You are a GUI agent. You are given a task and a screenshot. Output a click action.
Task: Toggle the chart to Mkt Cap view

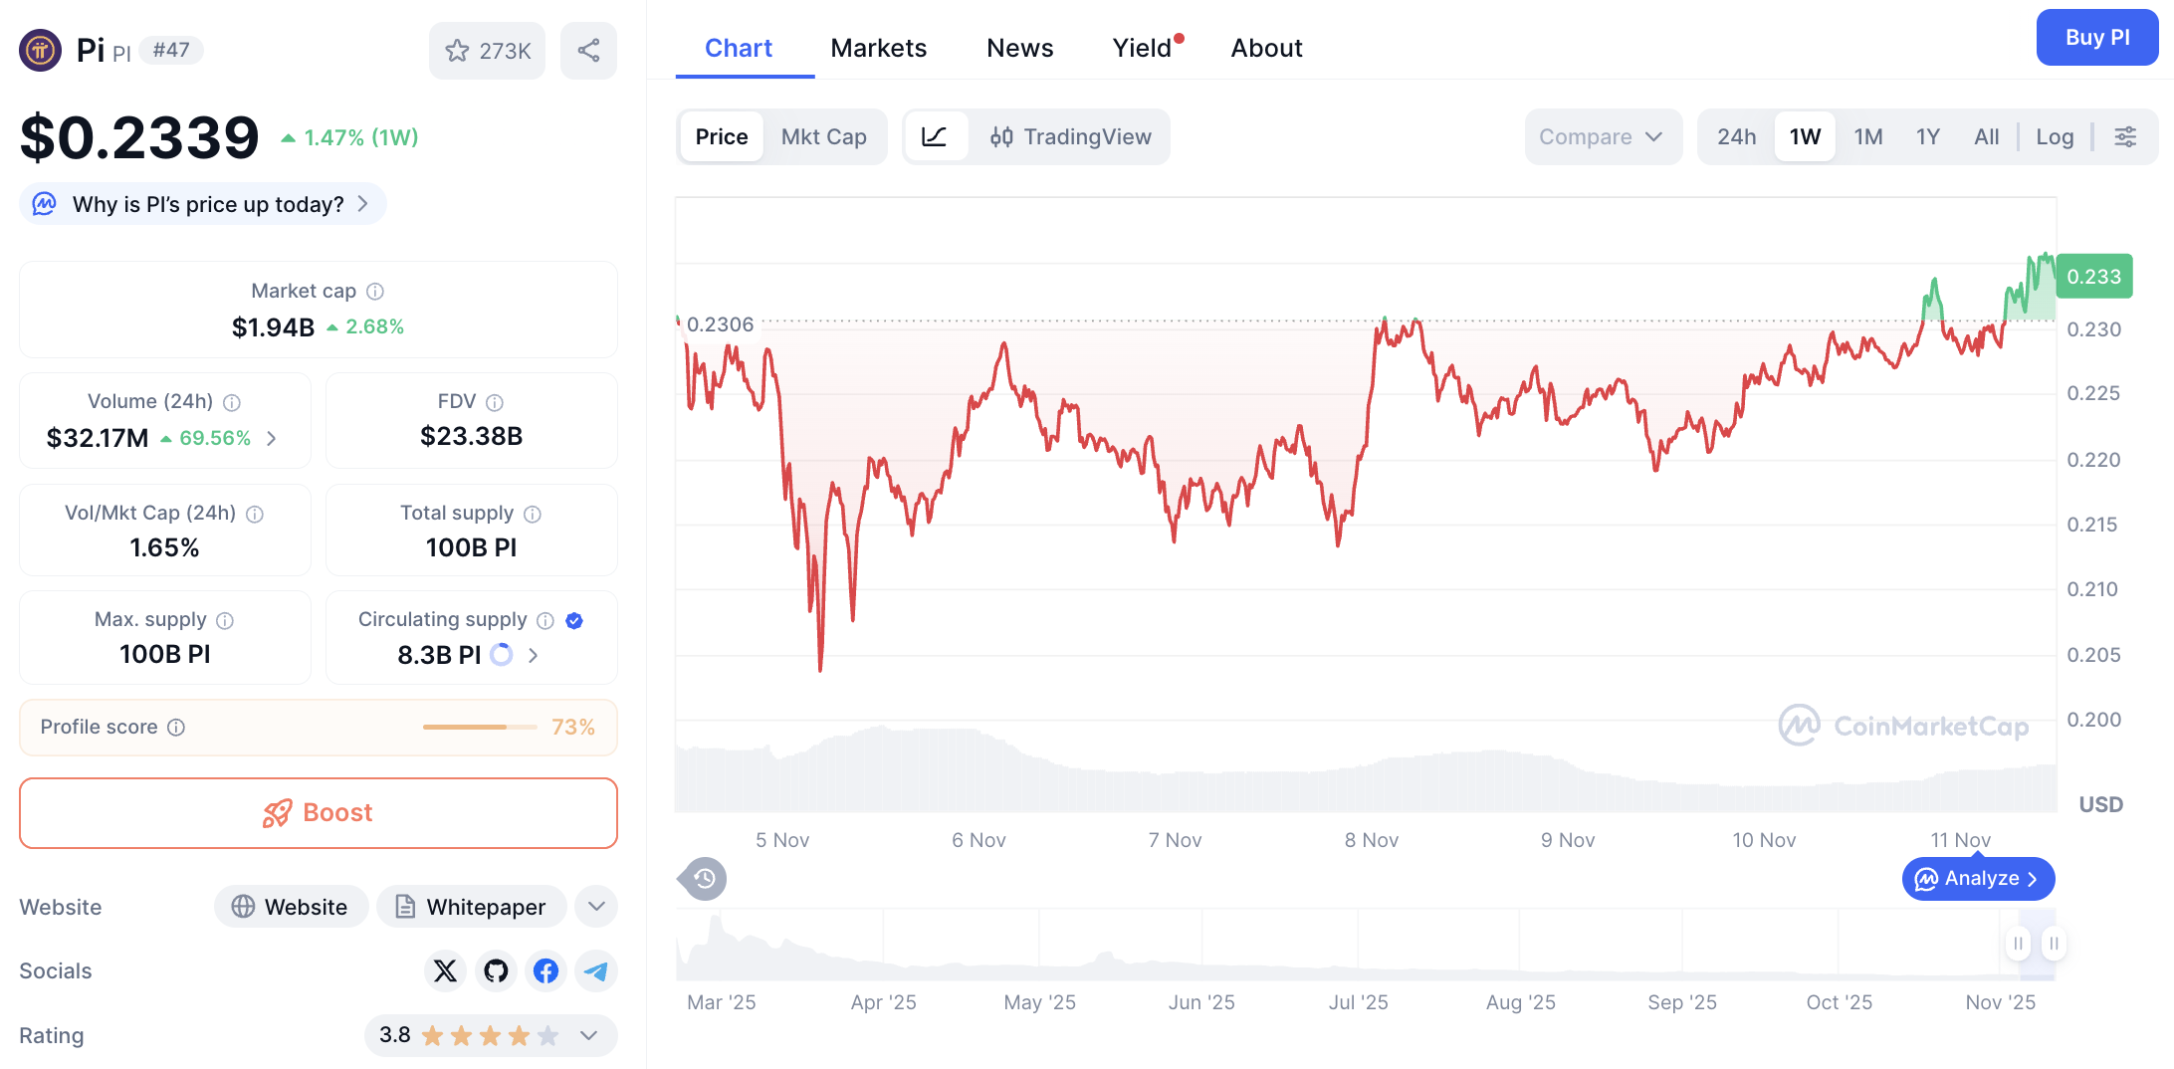click(824, 136)
